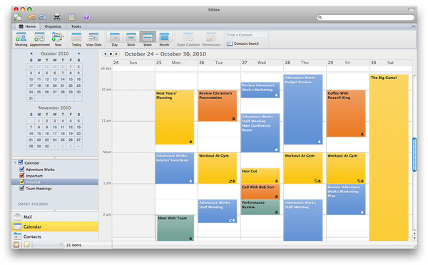Click the 28 Thu day header
The width and height of the screenshot is (428, 265).
[305, 63]
